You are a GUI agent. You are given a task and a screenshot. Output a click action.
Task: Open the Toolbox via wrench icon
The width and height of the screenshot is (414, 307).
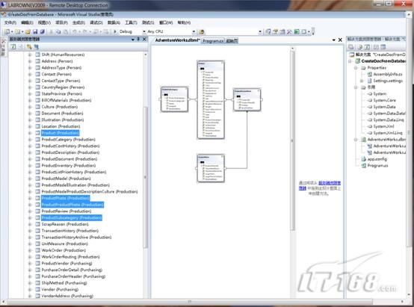[289, 31]
